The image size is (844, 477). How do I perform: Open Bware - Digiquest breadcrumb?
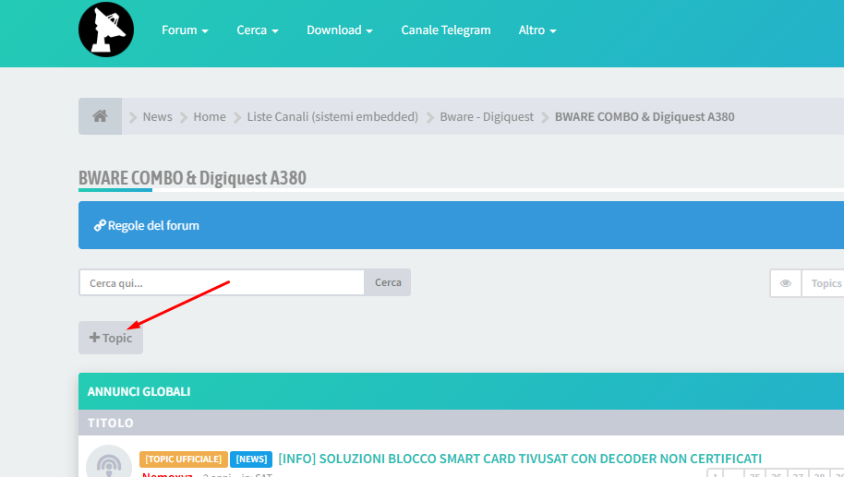[x=487, y=116]
